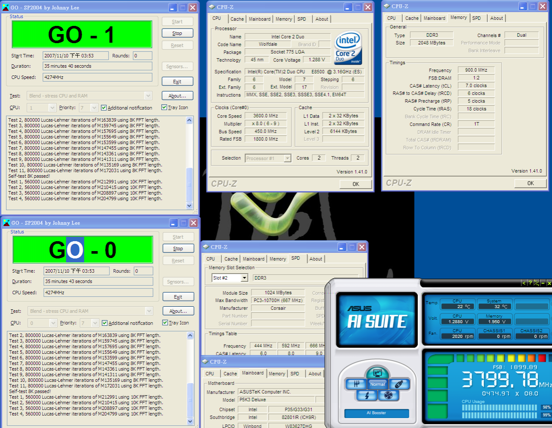Toggle Additional notification in GO - 0 window
This screenshot has height=428, width=552.
pyautogui.click(x=104, y=323)
